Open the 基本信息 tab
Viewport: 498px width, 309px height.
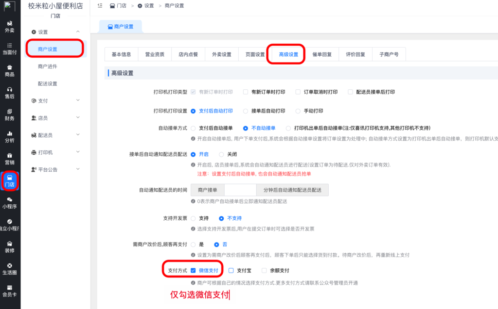[x=121, y=54]
